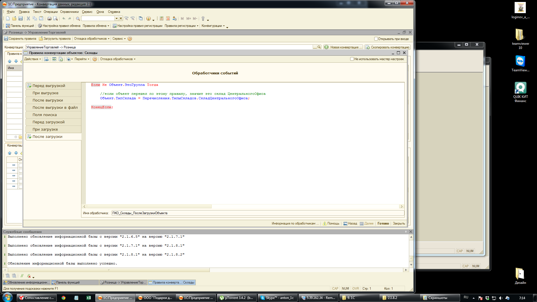Click the magnifier search icon in toolbar
Image resolution: width=537 pixels, height=302 pixels.
(78, 18)
